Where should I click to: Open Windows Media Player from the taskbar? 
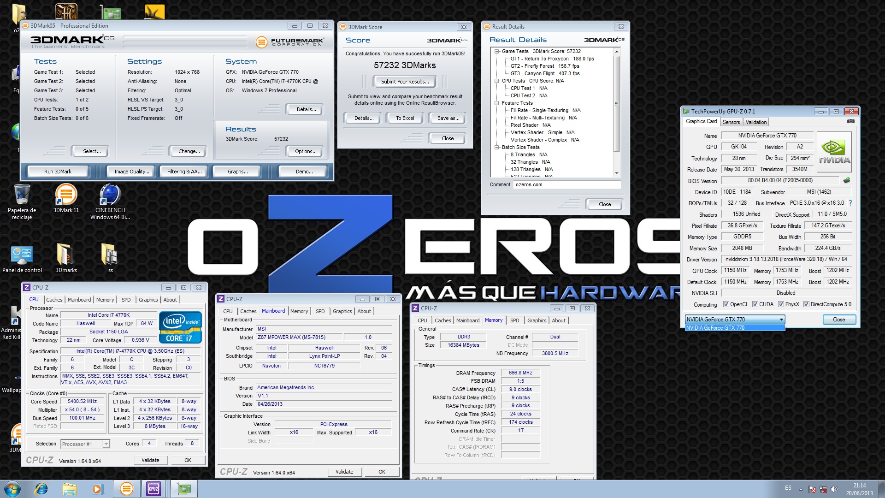click(x=97, y=489)
